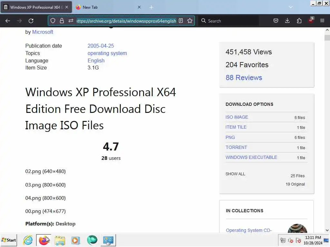Click the 04.png (800×600) text
330x247 pixels.
pos(45,198)
